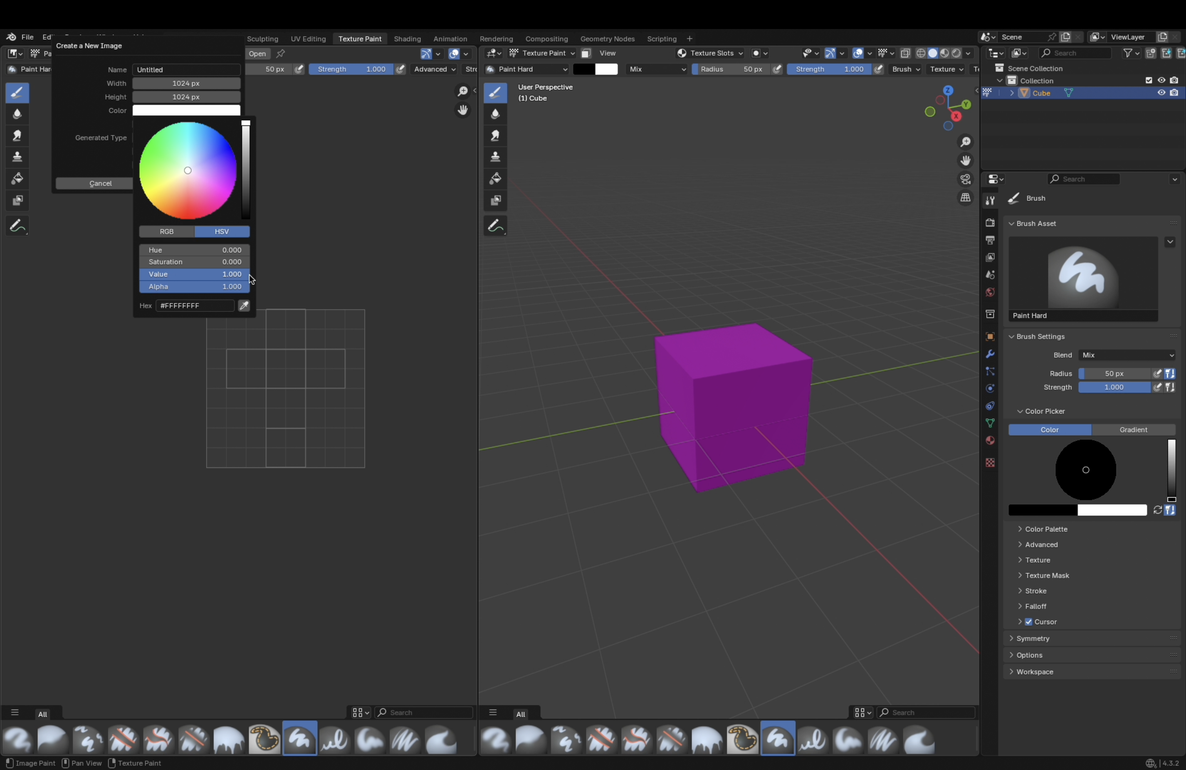This screenshot has width=1186, height=770.
Task: Expand the Falloff panel
Action: click(1035, 606)
